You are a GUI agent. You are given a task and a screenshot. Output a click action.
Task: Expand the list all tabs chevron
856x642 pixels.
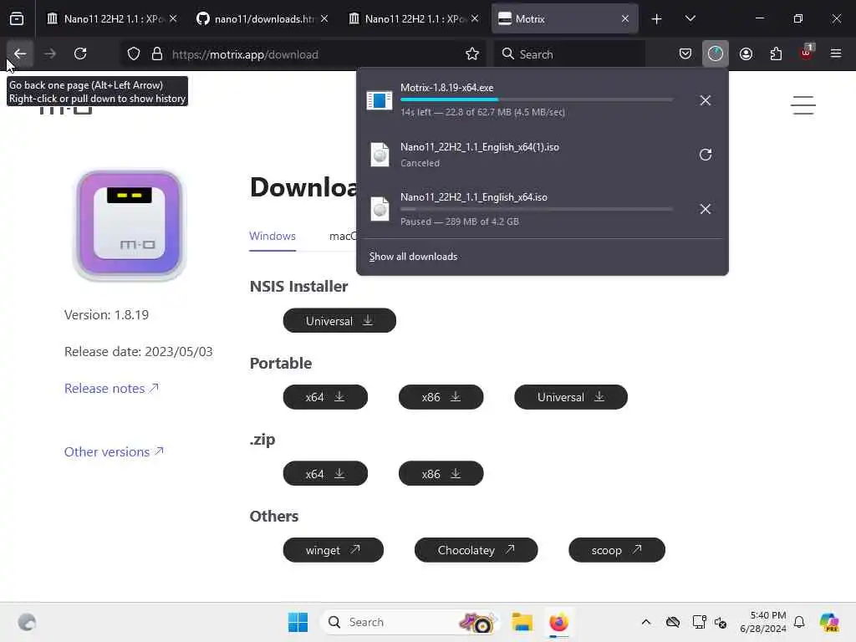(x=690, y=19)
